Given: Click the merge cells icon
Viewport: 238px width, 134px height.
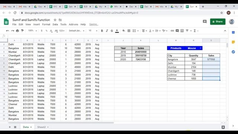Looking at the screenshot, I should point(134,31).
